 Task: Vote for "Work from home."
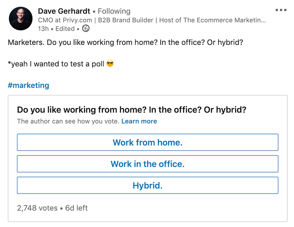point(148,142)
